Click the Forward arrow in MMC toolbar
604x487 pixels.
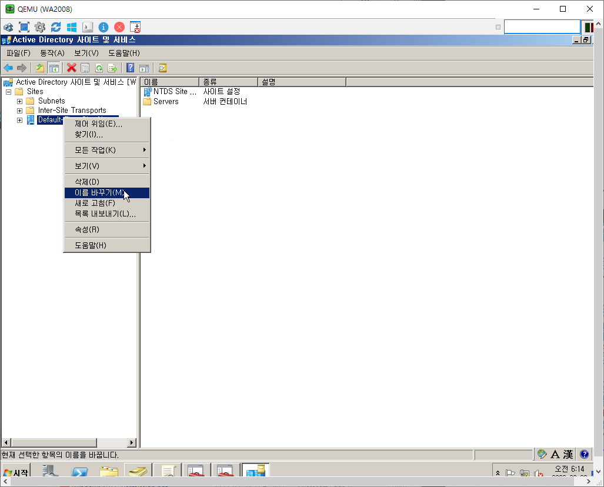coord(22,68)
